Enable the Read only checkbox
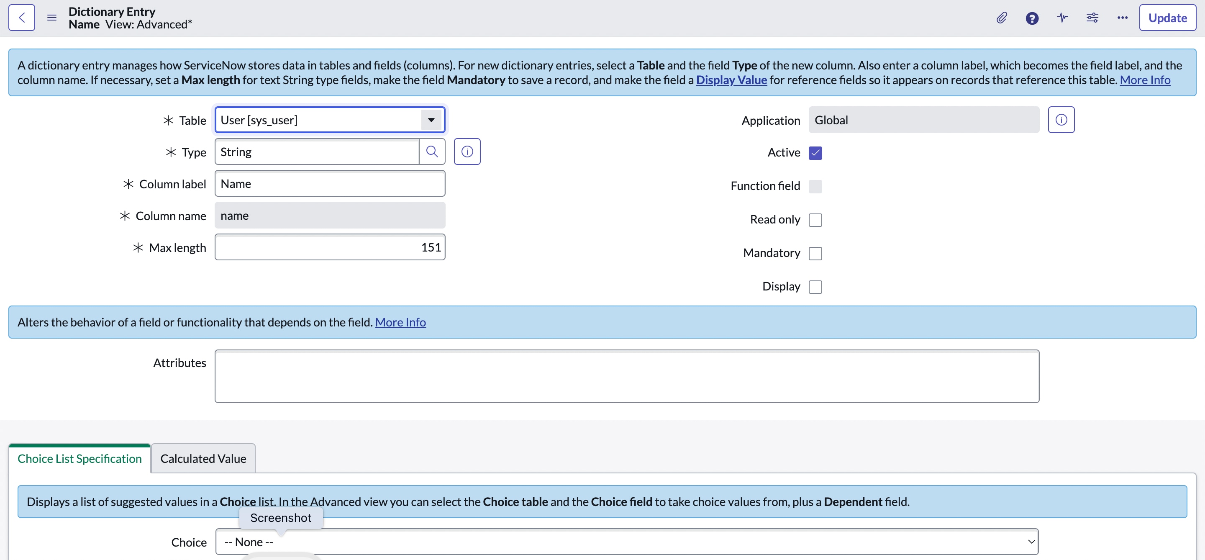 [815, 220]
